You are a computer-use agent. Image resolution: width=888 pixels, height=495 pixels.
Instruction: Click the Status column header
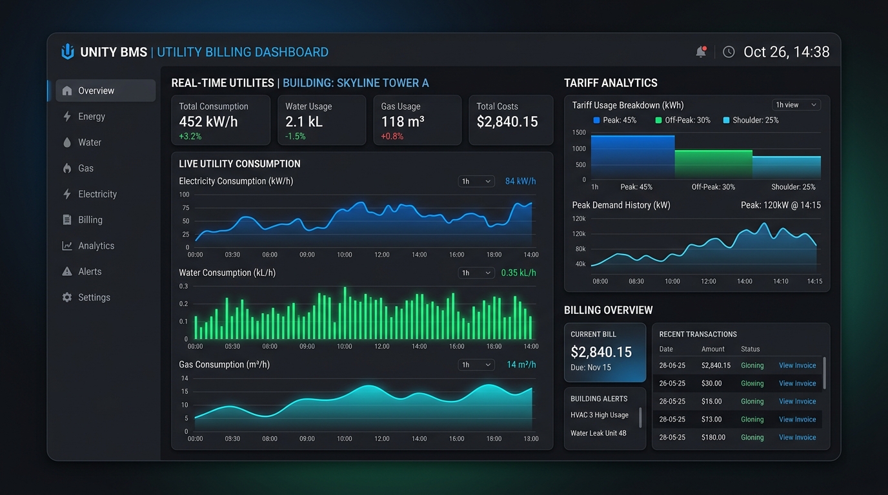[751, 349]
